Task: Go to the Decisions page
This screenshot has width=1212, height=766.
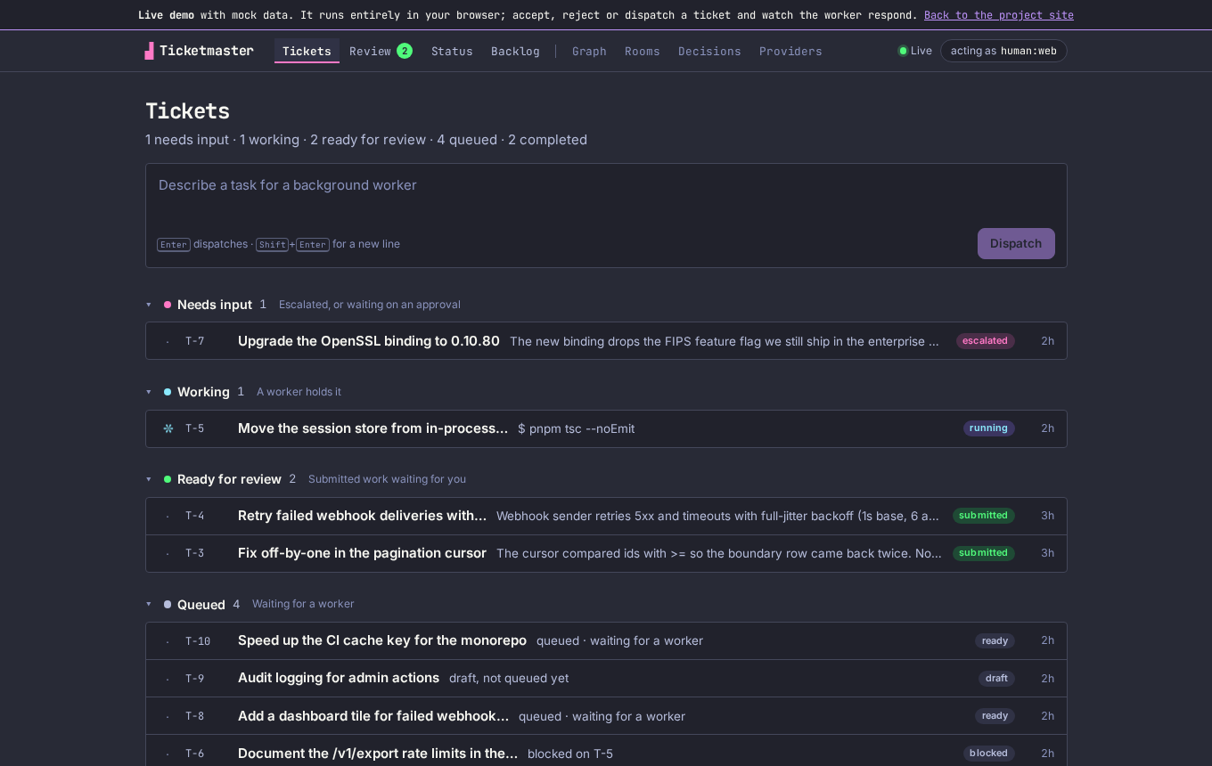Action: coord(709,51)
